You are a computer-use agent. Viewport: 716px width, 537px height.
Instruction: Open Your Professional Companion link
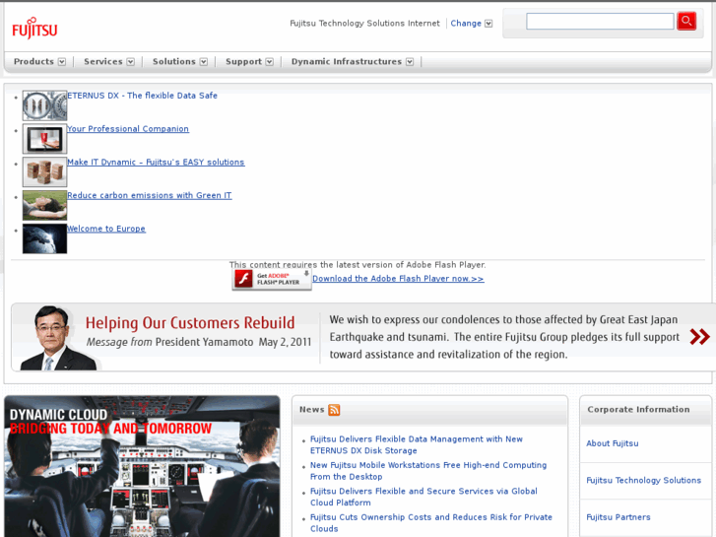[128, 129]
